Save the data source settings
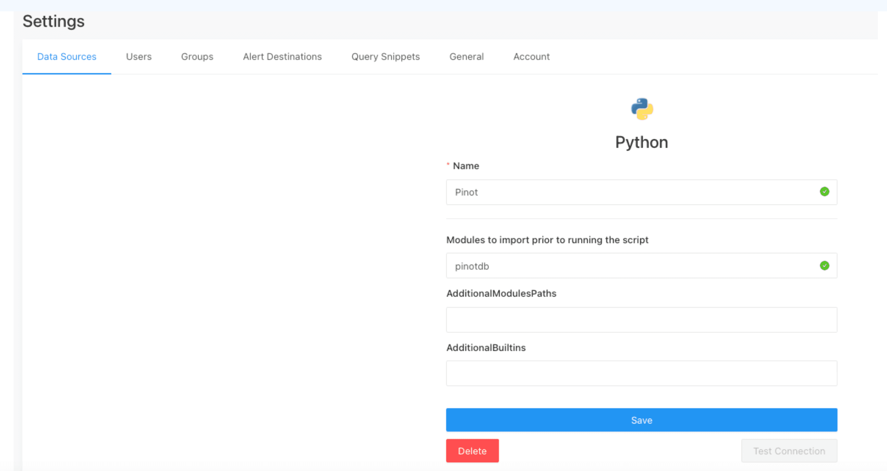This screenshot has width=887, height=471. [x=641, y=420]
